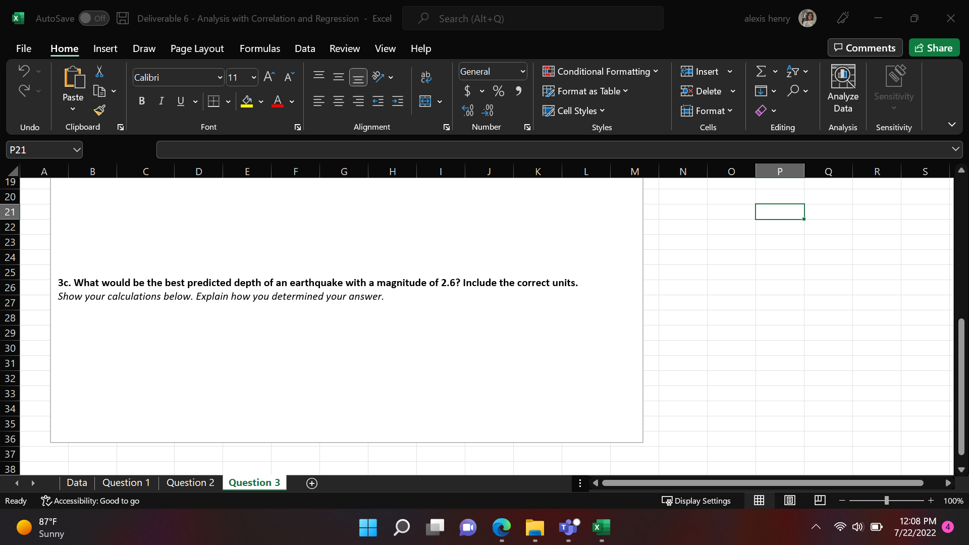Expand the Fill Color options
This screenshot has width=969, height=545.
[x=261, y=101]
